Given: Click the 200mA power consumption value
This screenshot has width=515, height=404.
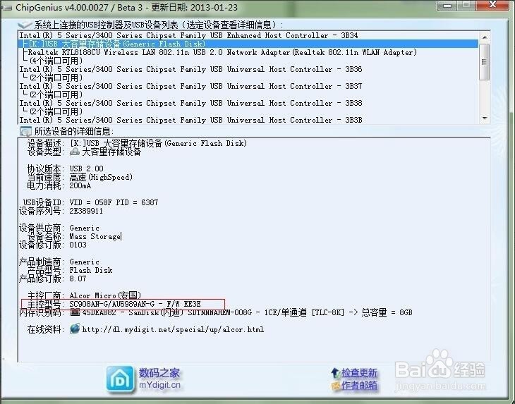Looking at the screenshot, I should click(80, 185).
